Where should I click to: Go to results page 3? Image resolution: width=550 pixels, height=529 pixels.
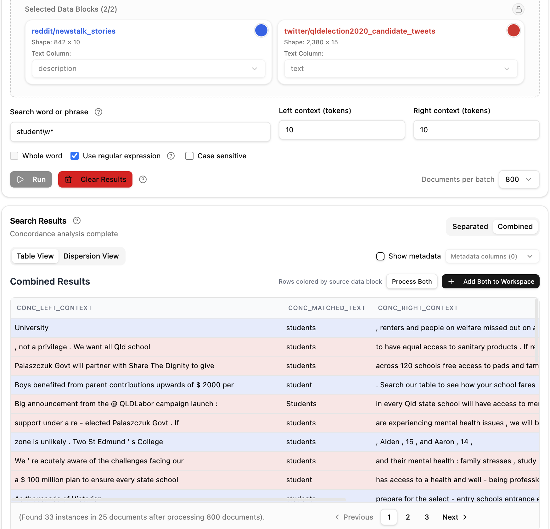click(427, 517)
